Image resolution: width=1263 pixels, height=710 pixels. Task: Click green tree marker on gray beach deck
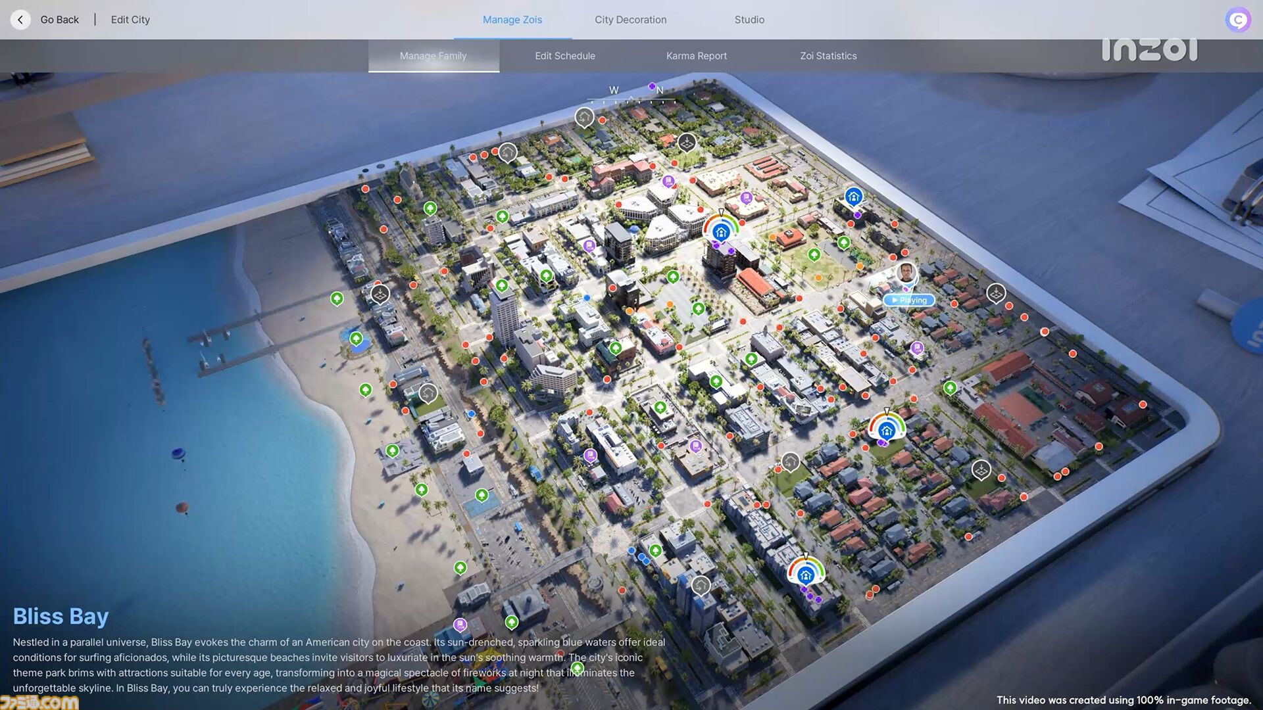(392, 451)
